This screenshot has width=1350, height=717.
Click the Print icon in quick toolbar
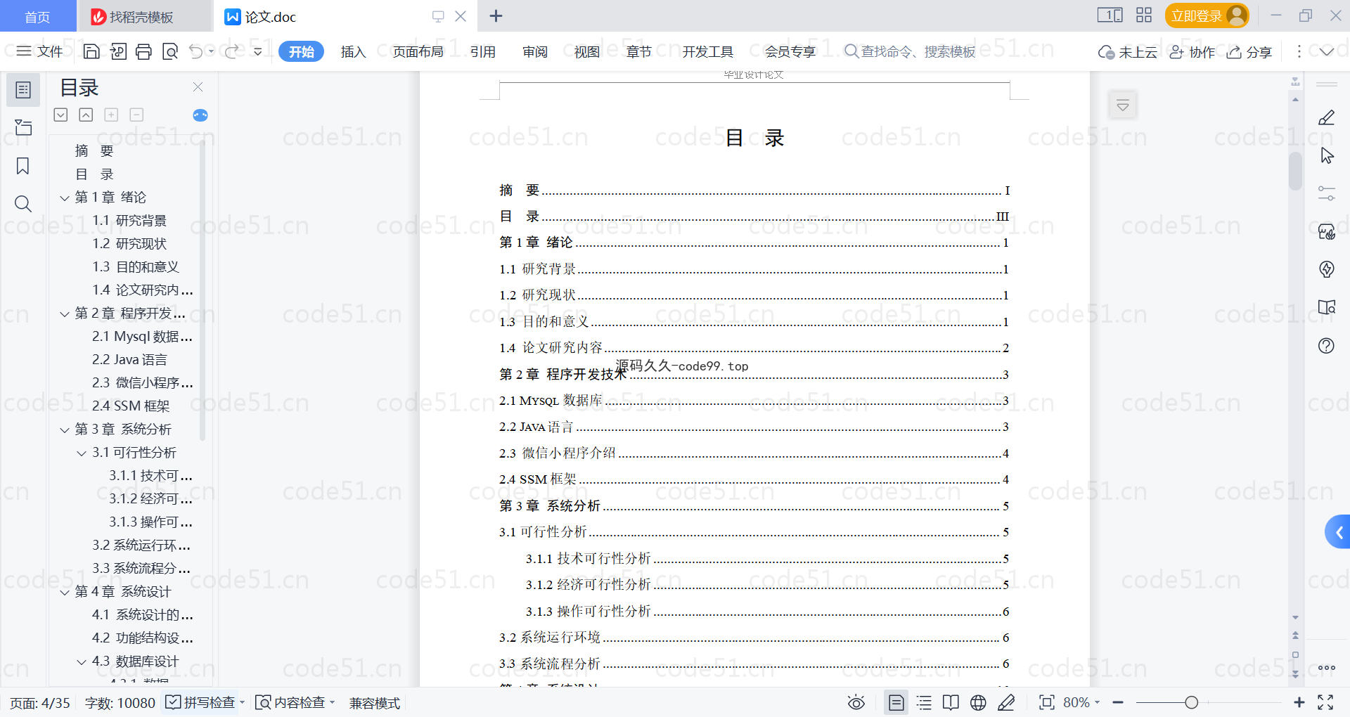tap(144, 51)
